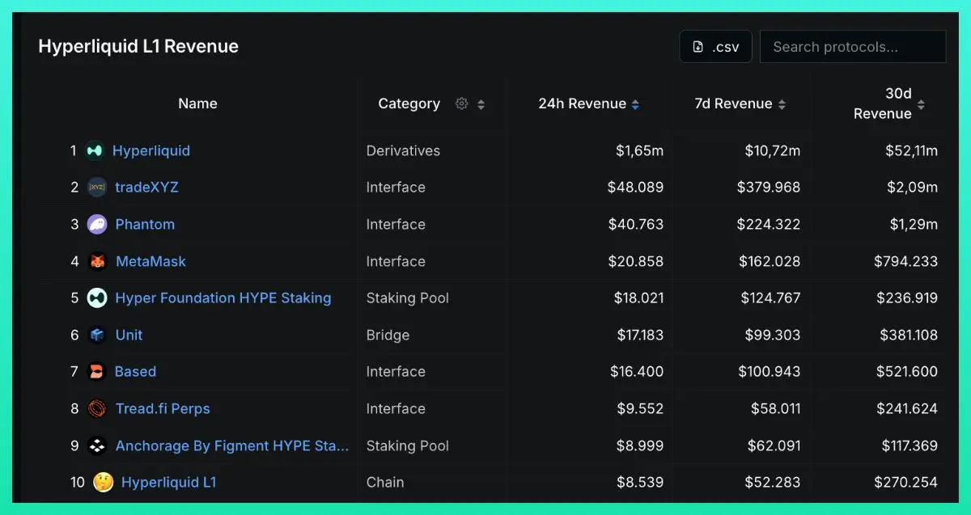Click the Phantom ghost logo icon
The height and width of the screenshot is (515, 971).
tap(97, 224)
